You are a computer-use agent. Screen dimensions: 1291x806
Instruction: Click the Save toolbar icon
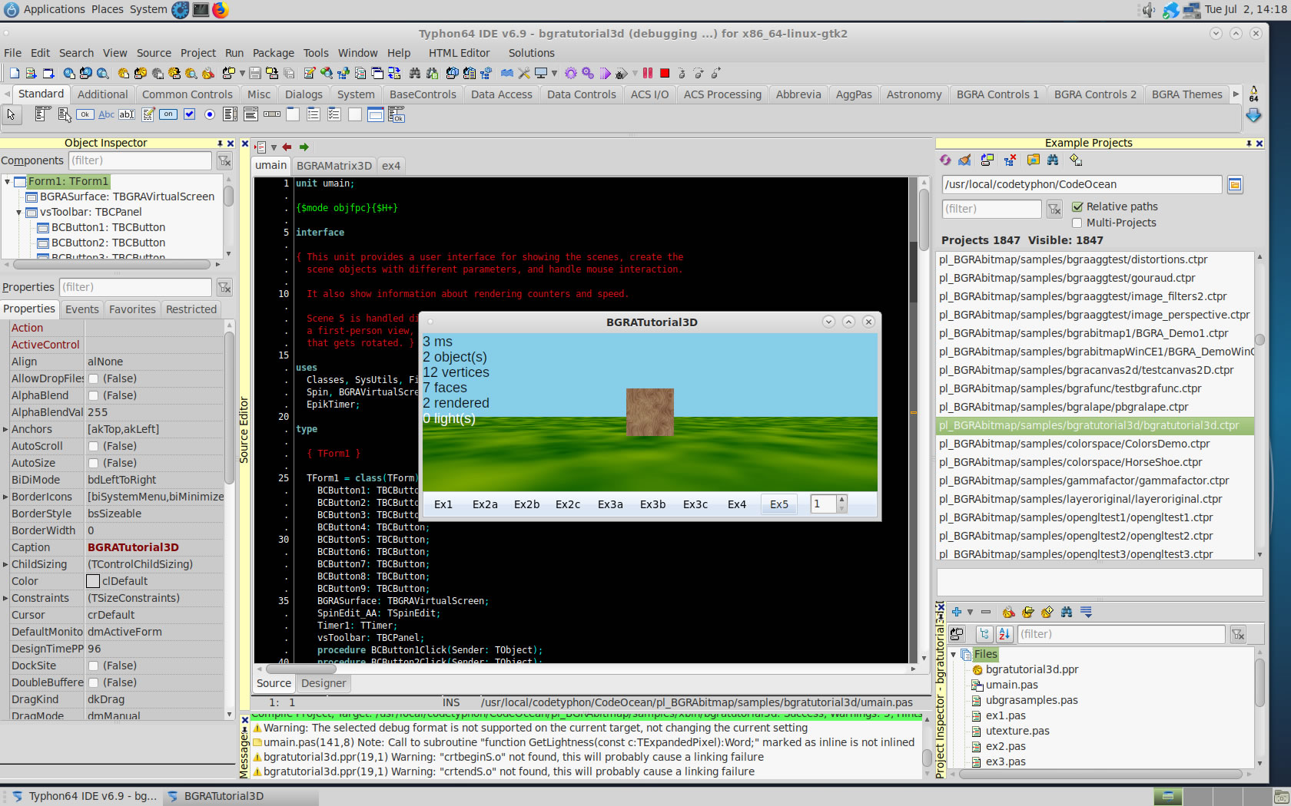255,73
